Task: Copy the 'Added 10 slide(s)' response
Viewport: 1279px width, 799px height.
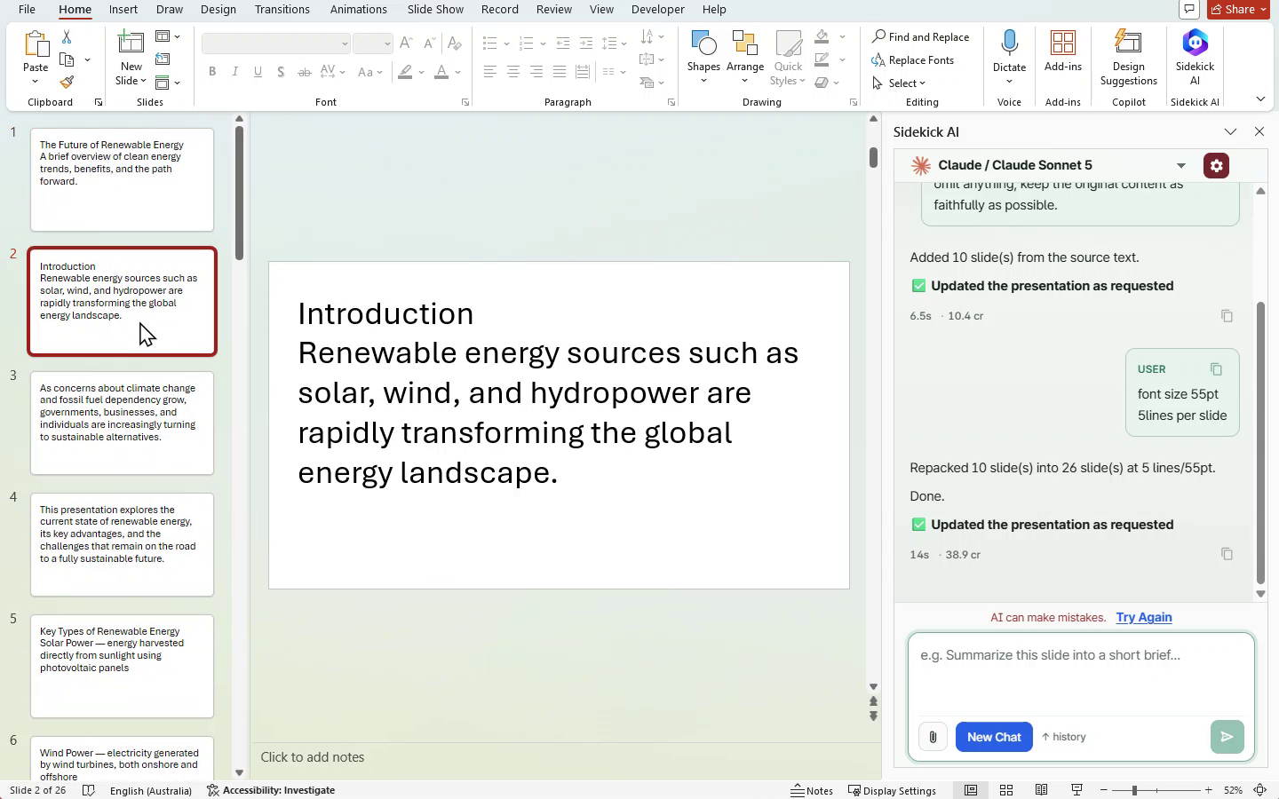Action: pos(1227,316)
